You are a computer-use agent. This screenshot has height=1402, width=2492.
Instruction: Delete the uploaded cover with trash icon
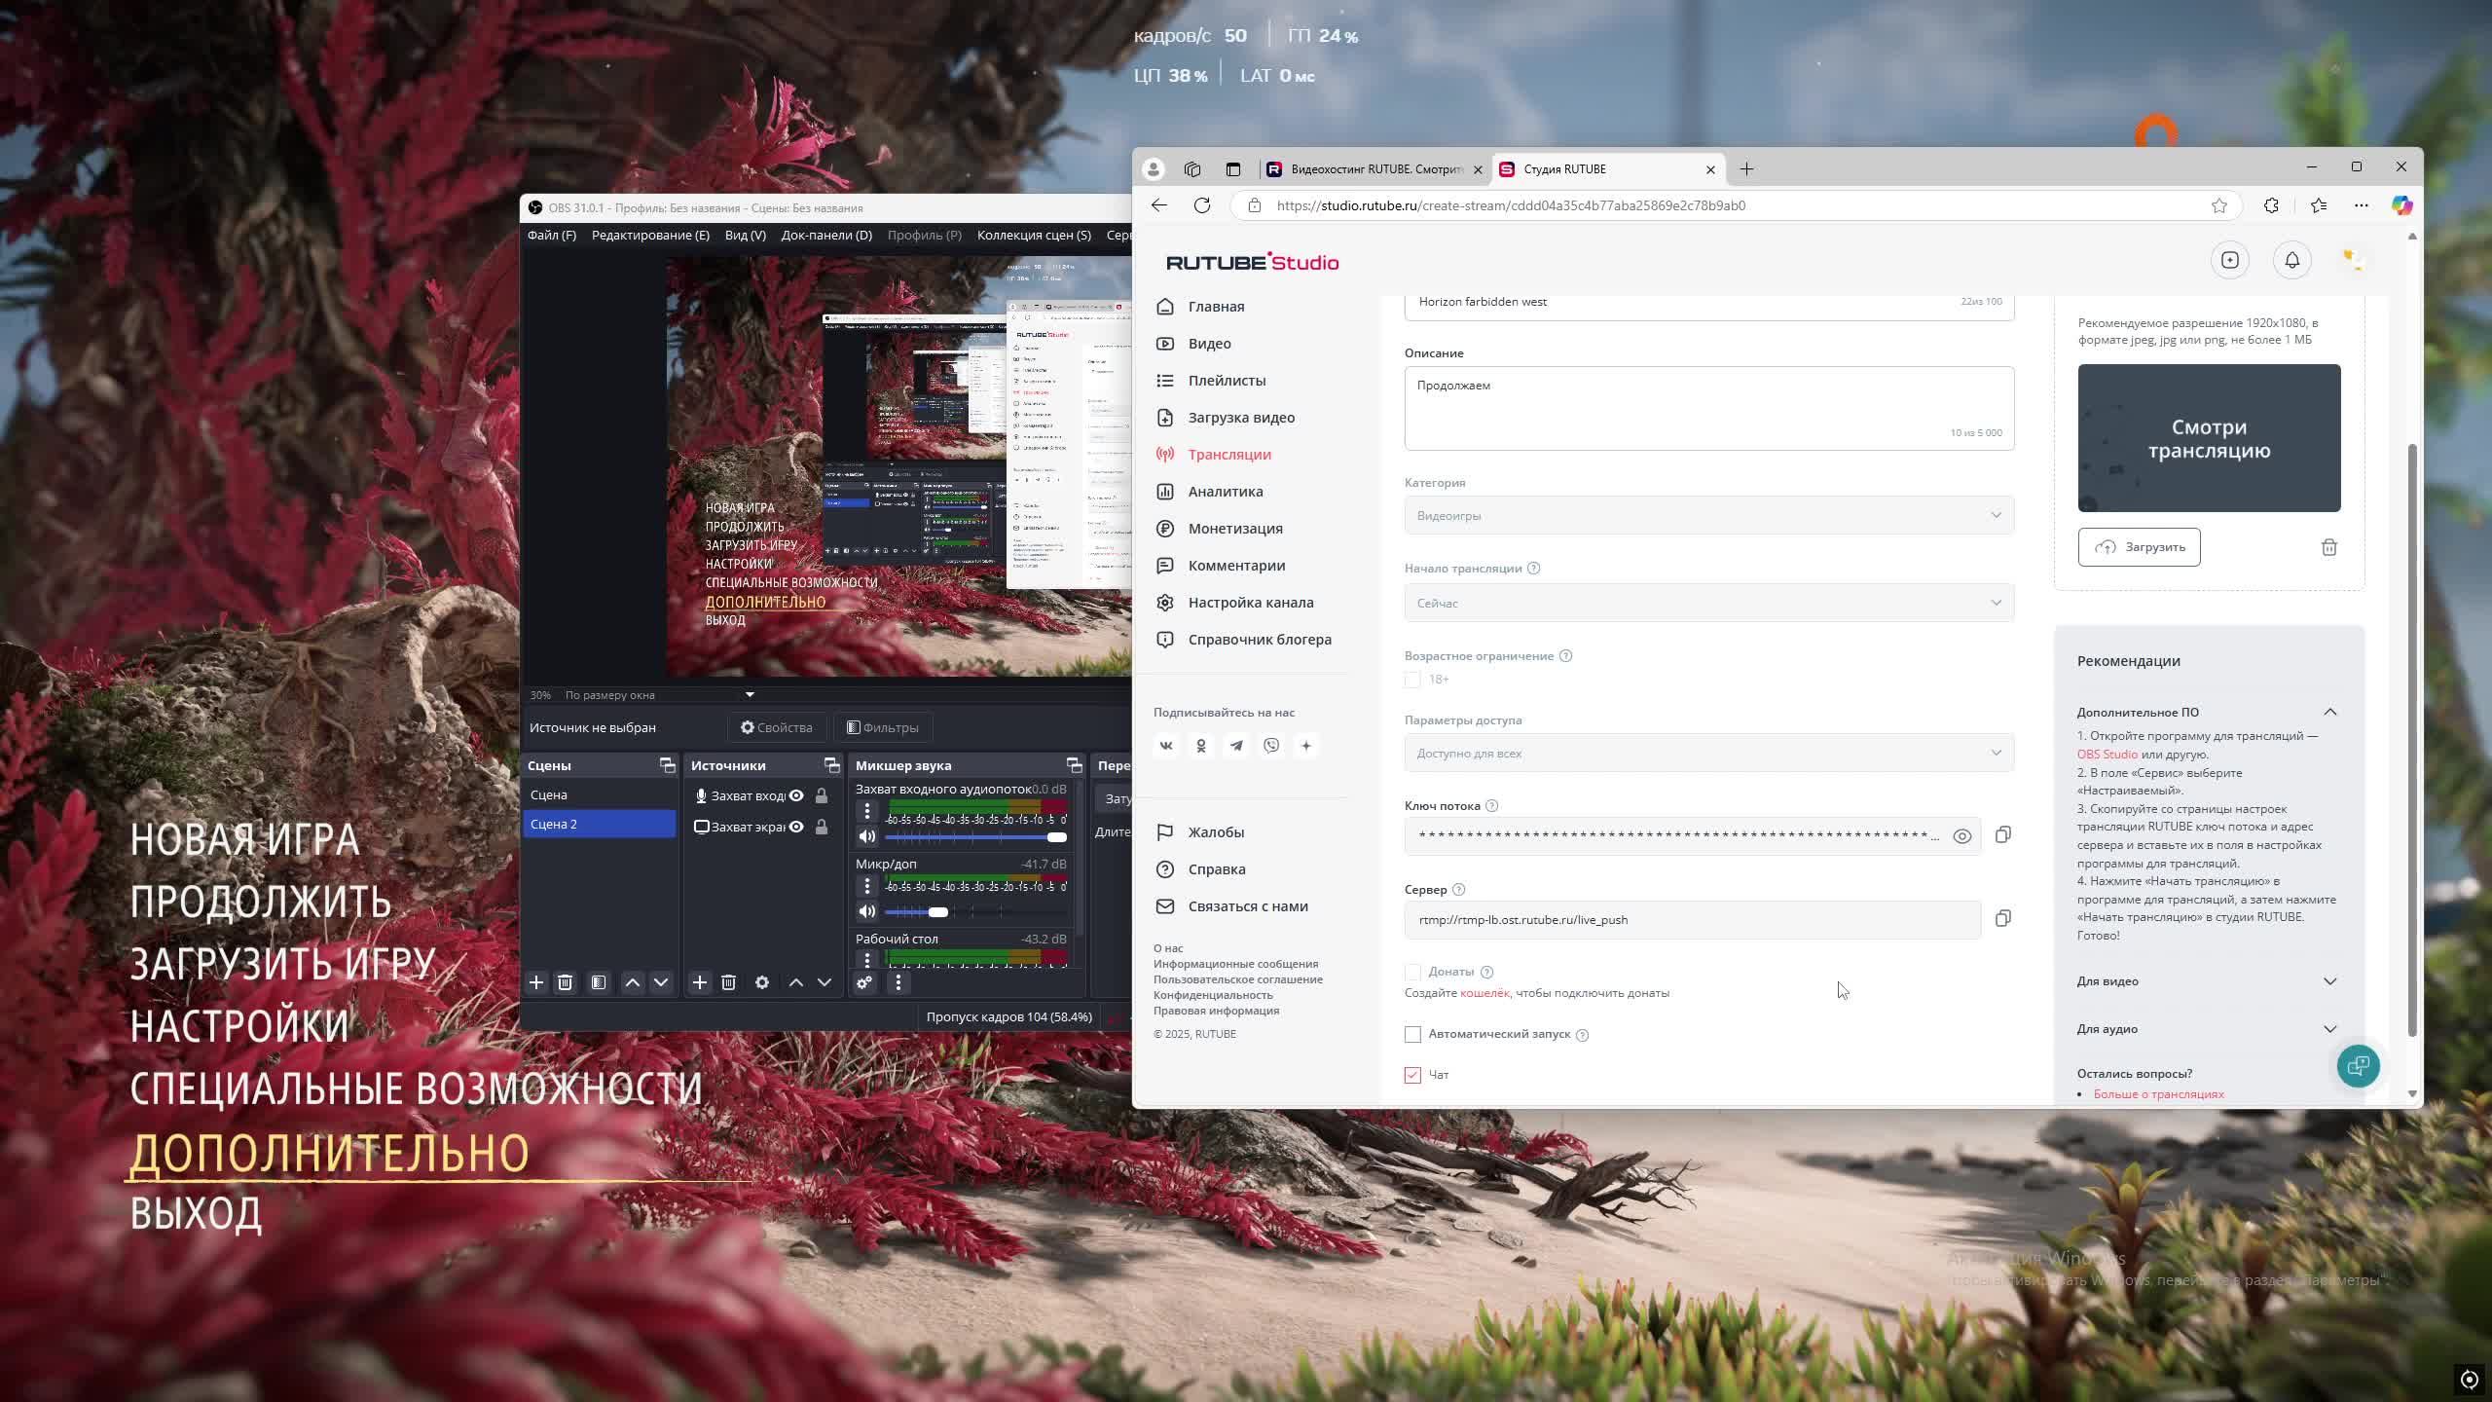[2328, 547]
